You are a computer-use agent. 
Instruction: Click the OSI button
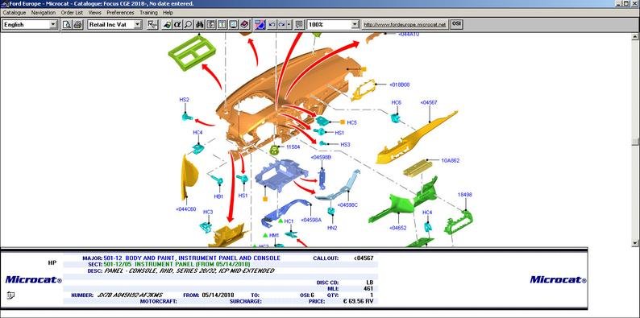(x=456, y=24)
